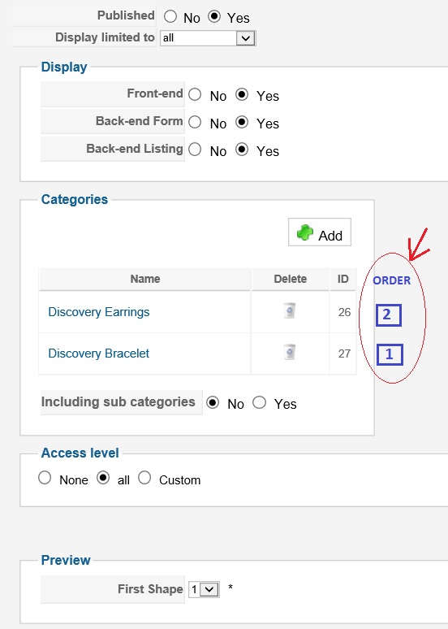
Task: Delete the Discovery Earrings category via trash icon
Action: coord(290,311)
